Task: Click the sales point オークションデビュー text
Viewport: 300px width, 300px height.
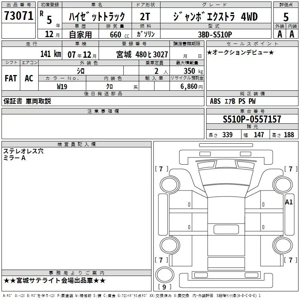Action: coord(240,52)
